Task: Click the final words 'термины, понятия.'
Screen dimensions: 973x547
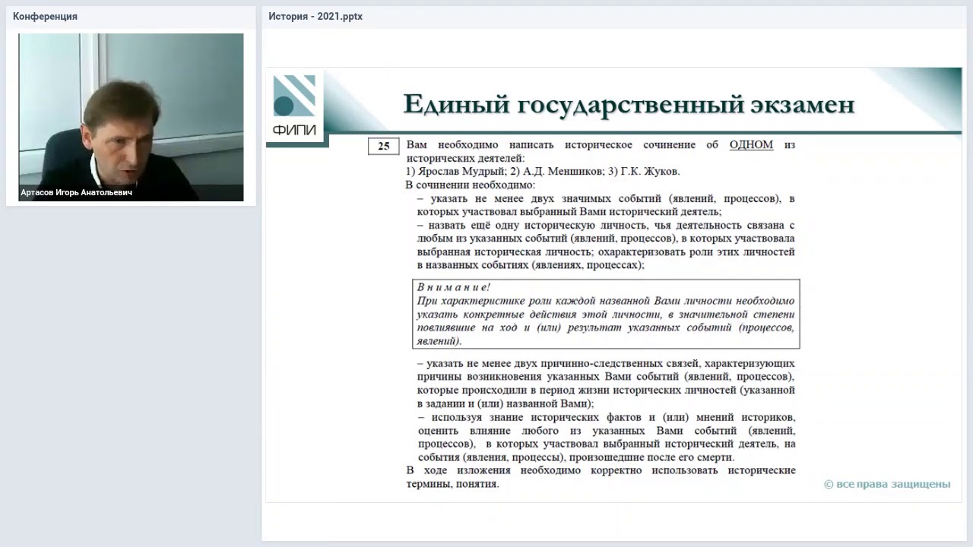Action: click(x=453, y=484)
